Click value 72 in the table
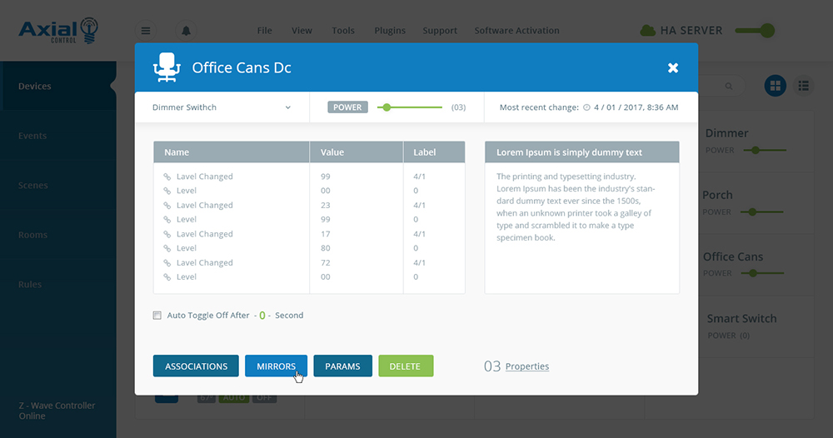 [x=325, y=263]
